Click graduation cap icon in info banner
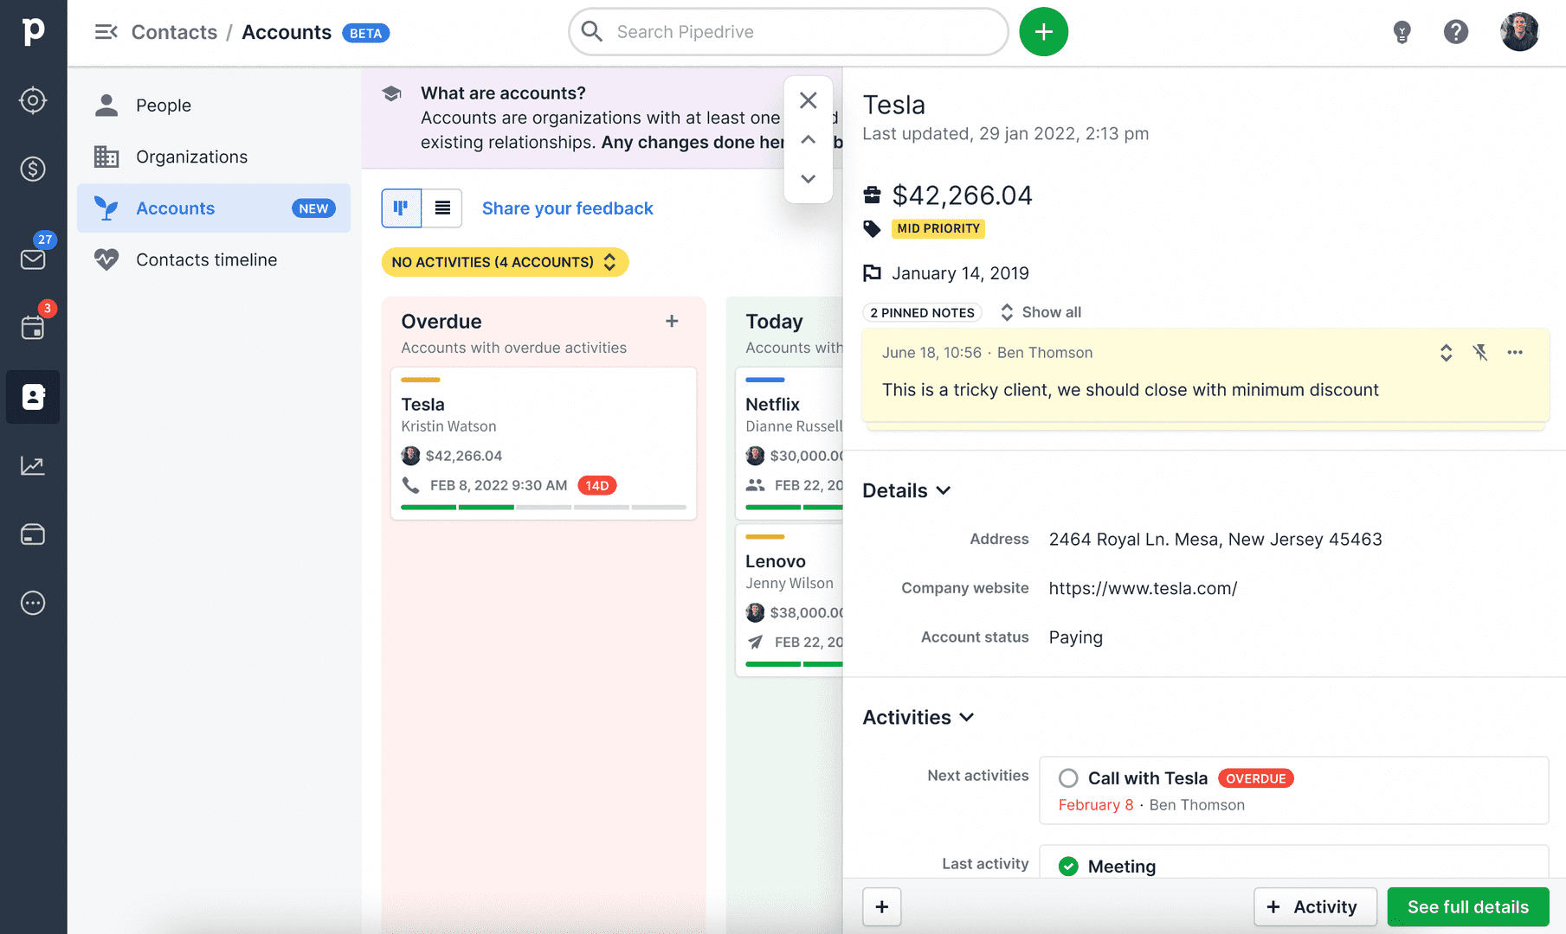 pos(391,93)
